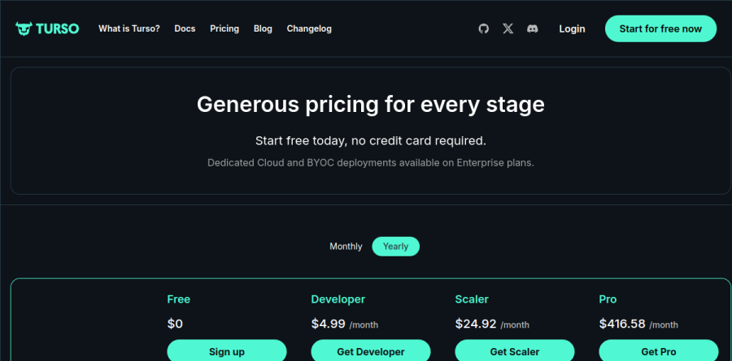
Task: Click the 'Pro' plan heading
Action: [x=608, y=299]
